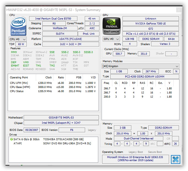Click the ECC value N field
This screenshot has height=171, width=188.
pos(176,71)
